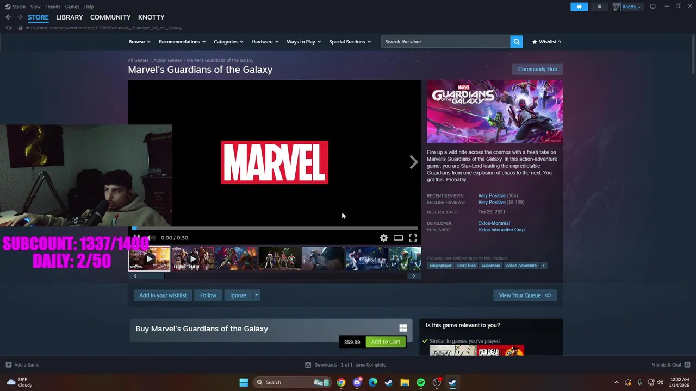Switch to the COMMUNITY tab

(110, 17)
